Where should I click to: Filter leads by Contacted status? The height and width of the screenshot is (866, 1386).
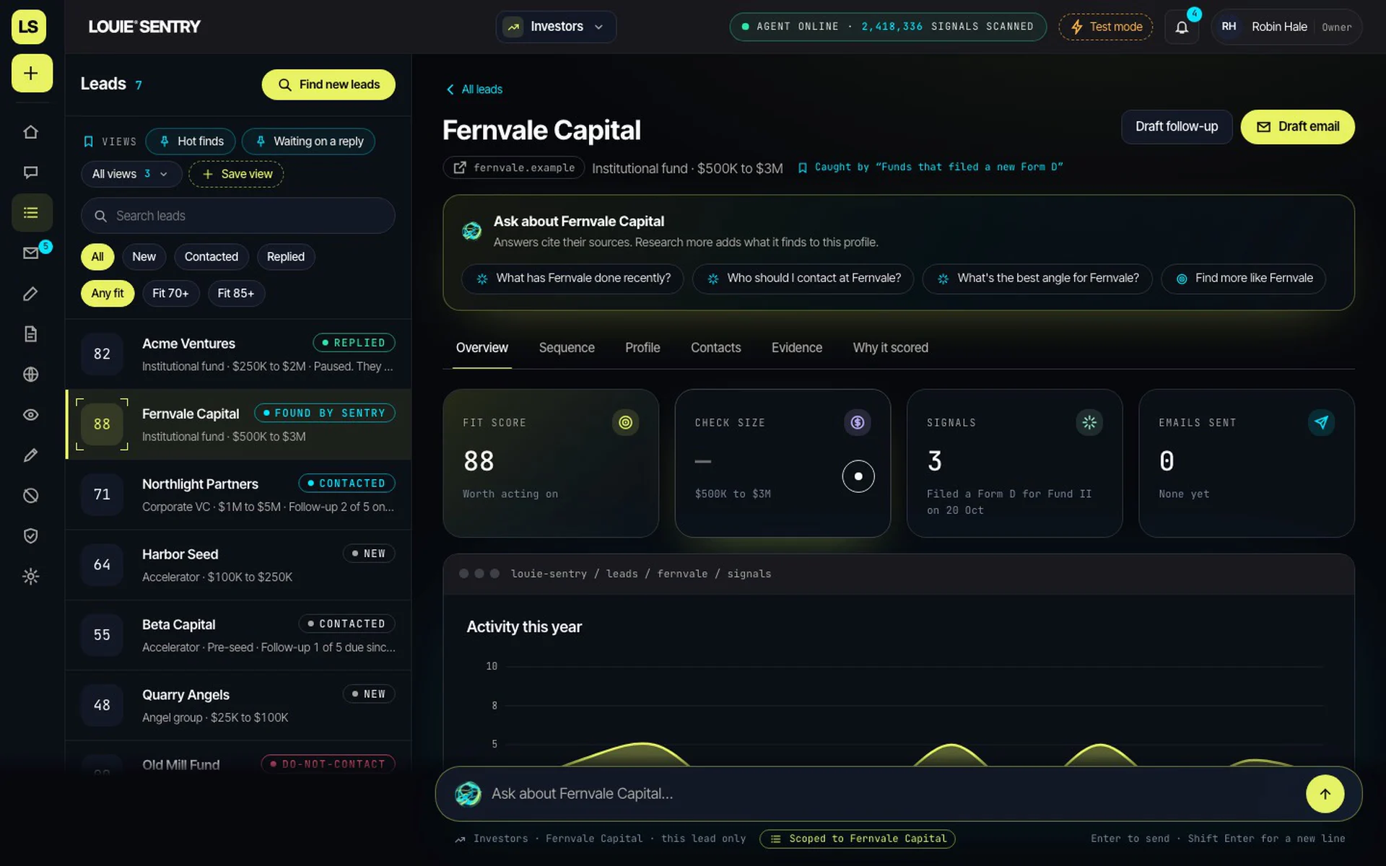(211, 257)
